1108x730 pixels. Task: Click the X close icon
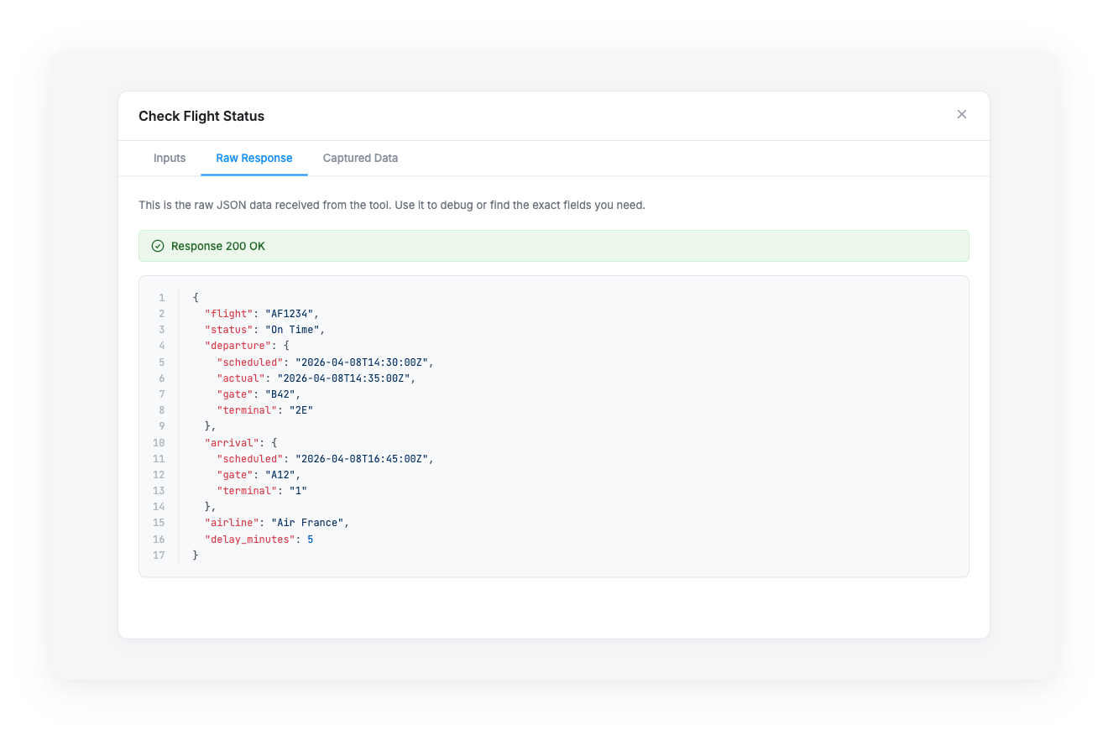click(x=962, y=114)
